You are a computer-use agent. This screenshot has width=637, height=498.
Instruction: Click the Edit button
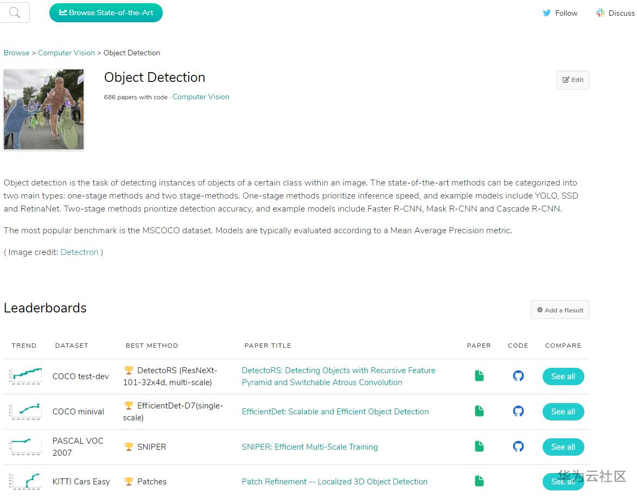click(x=573, y=80)
